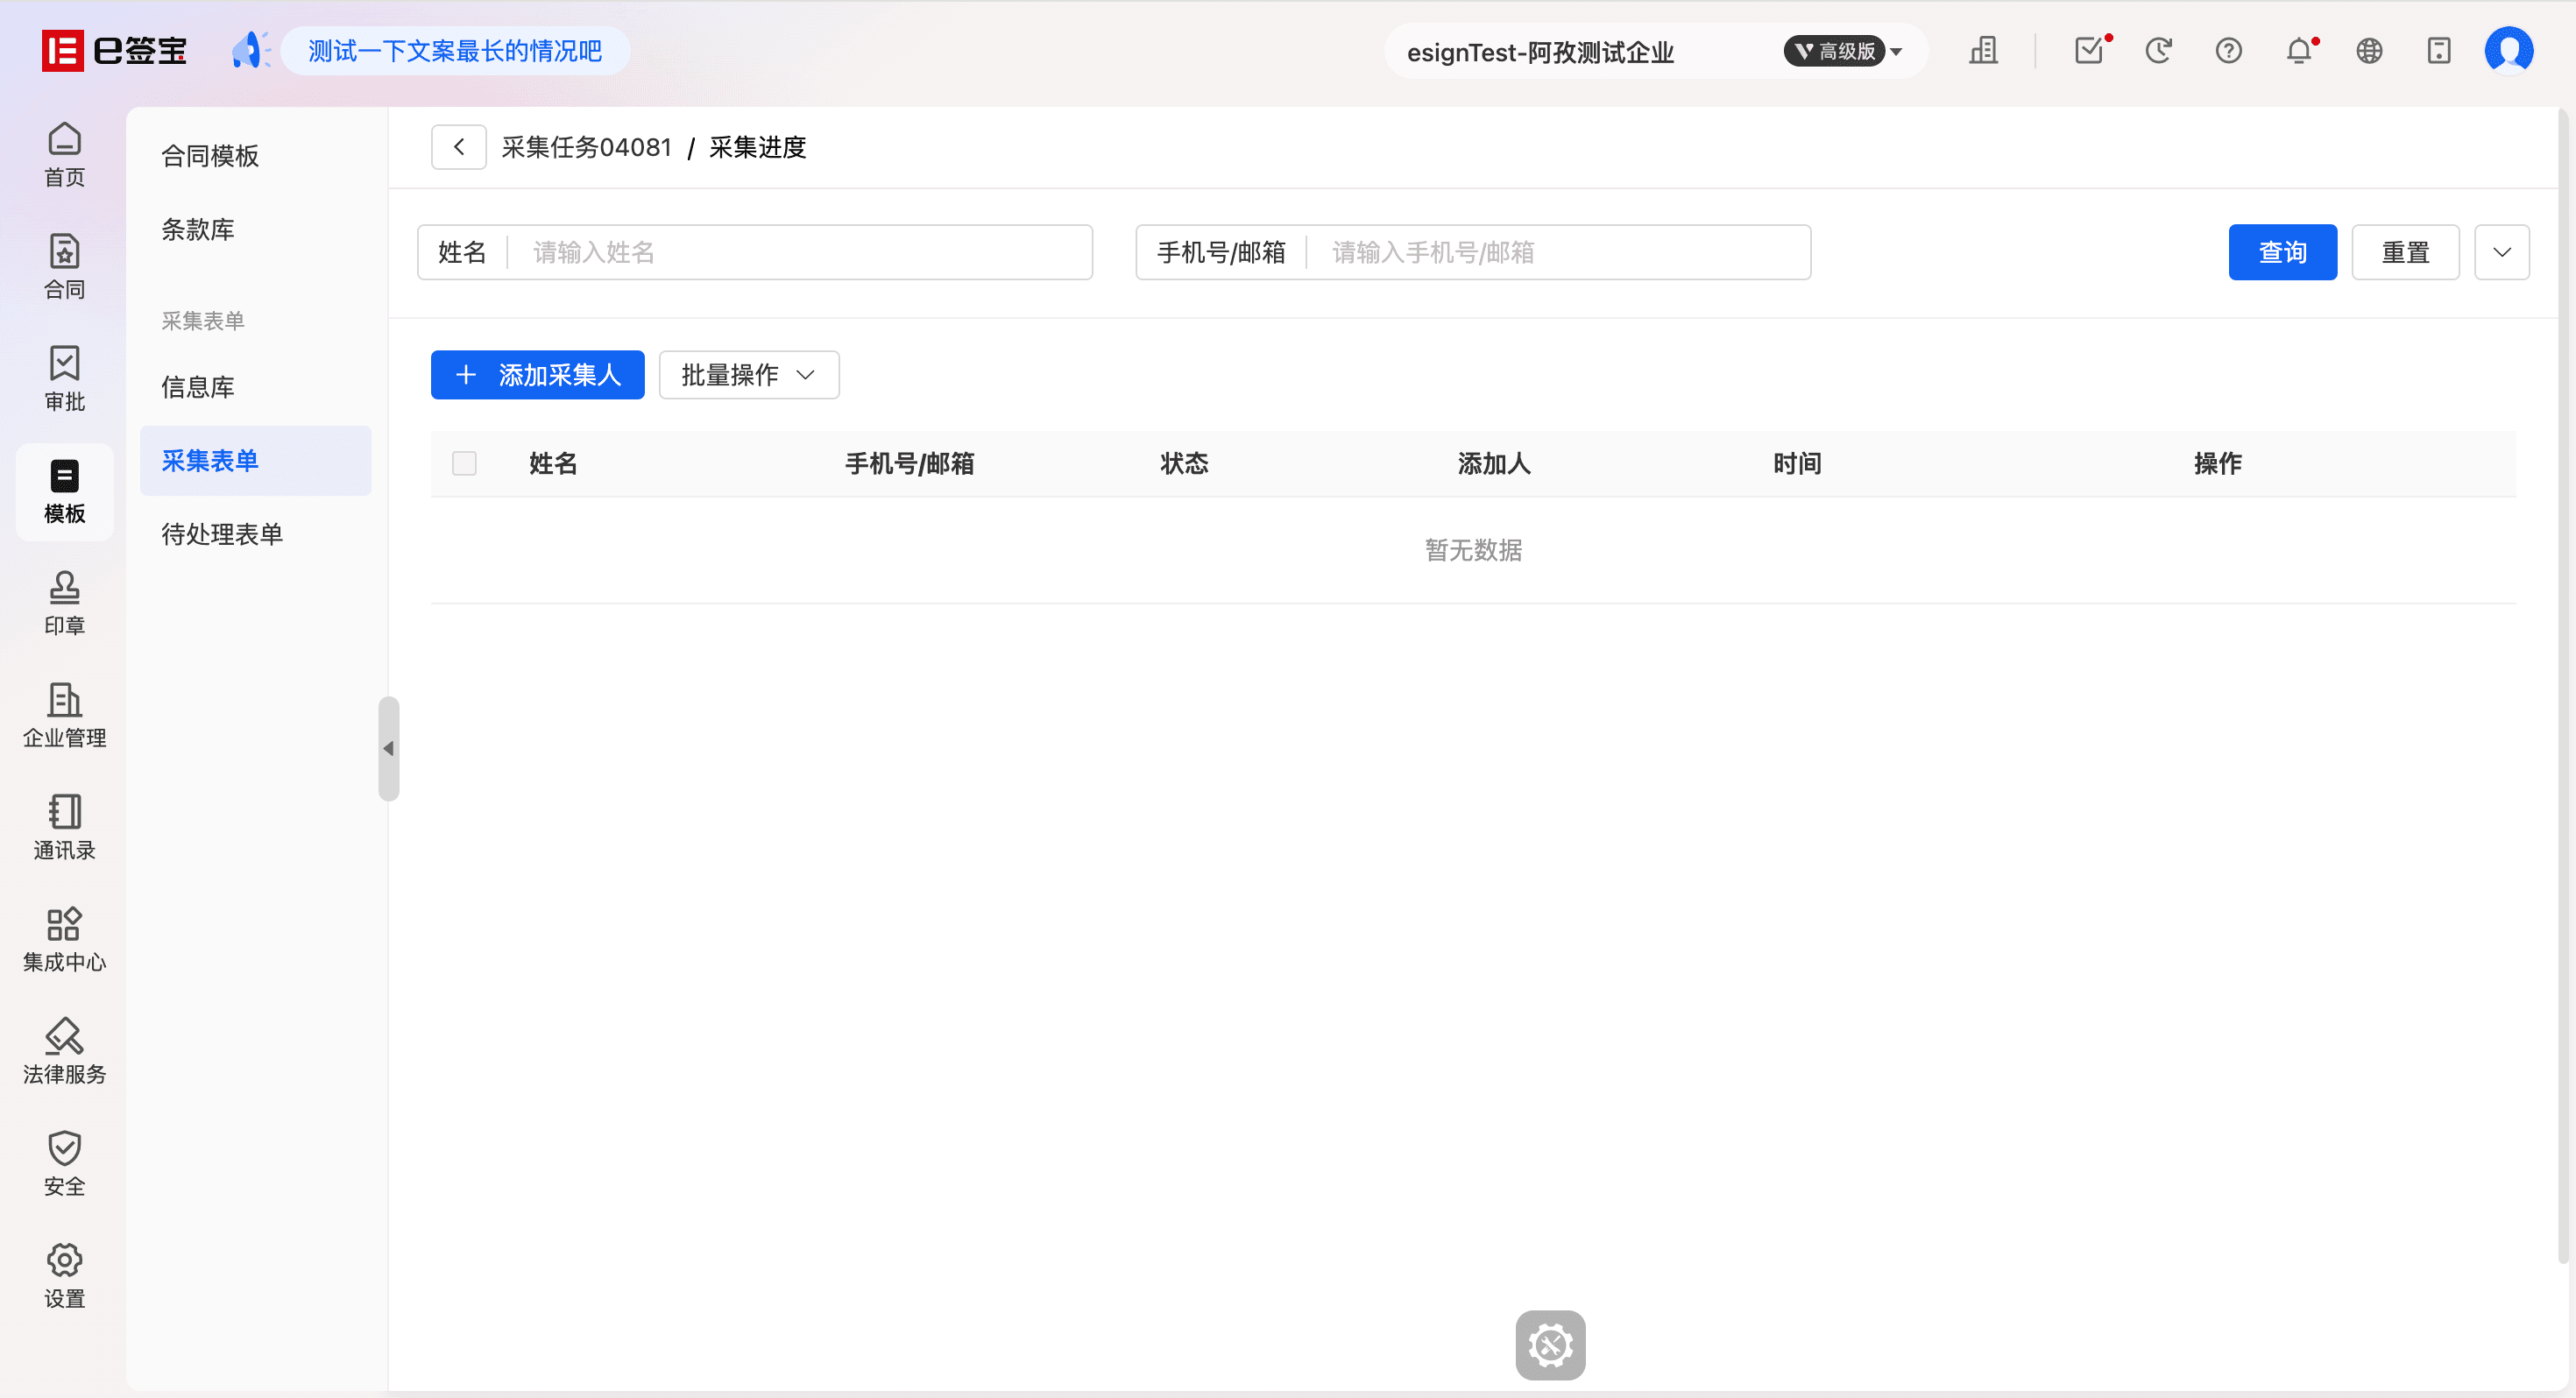This screenshot has width=2576, height=1398.
Task: Click the 查询 search button
Action: coord(2282,252)
